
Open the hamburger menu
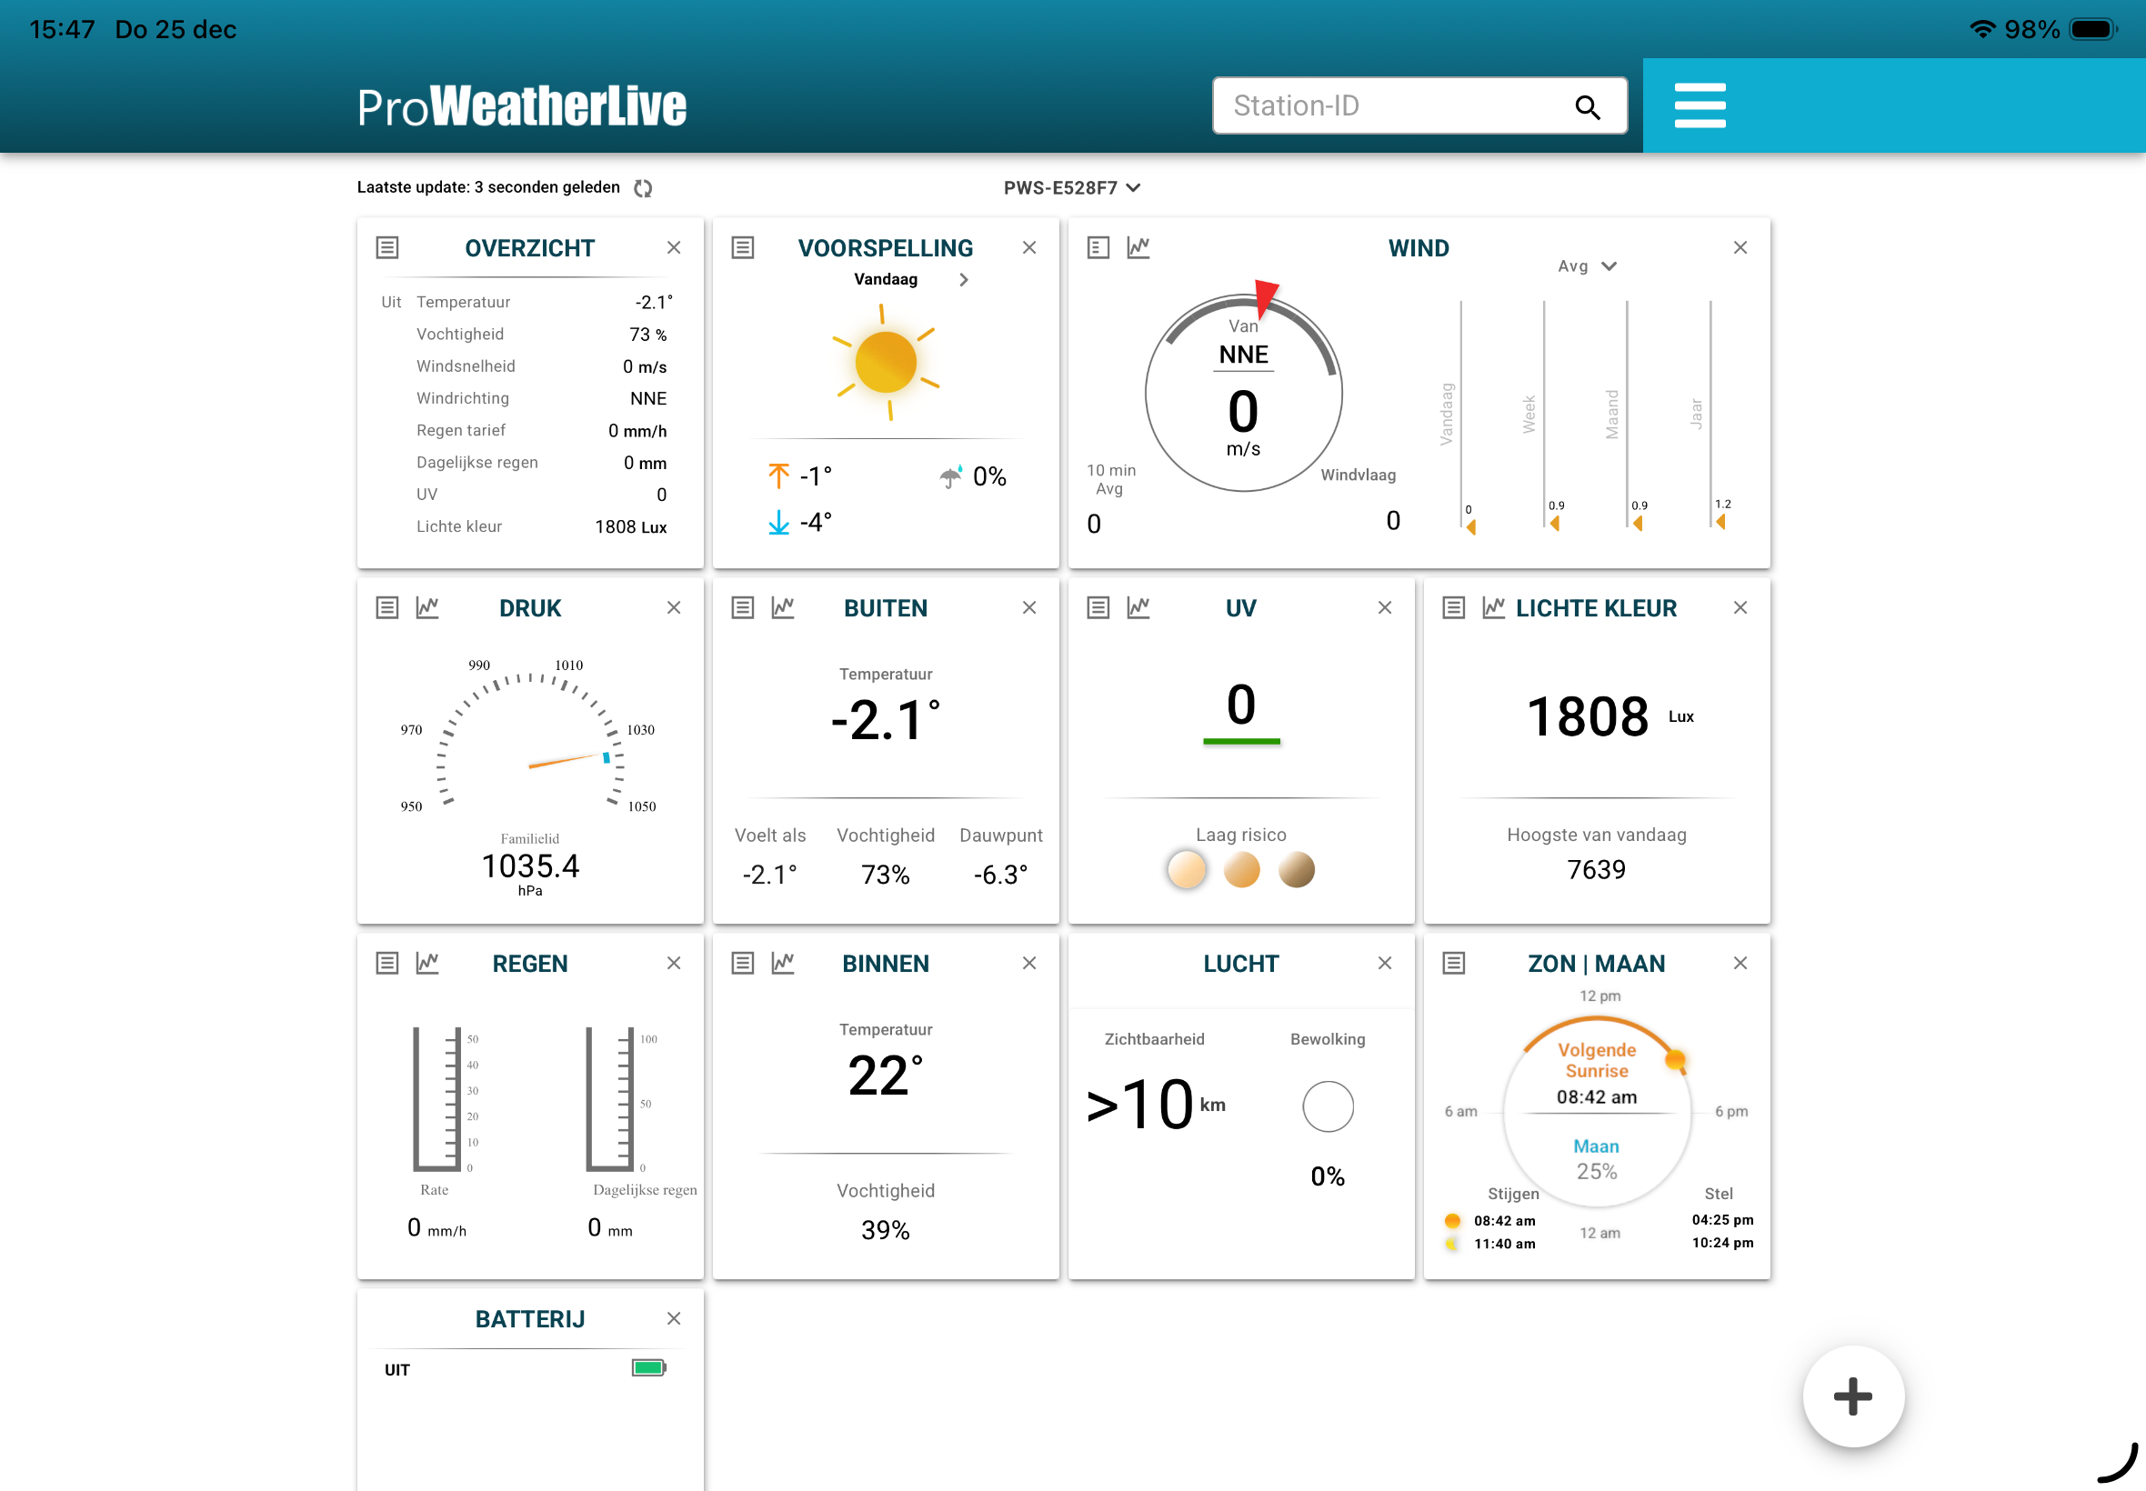point(1700,105)
